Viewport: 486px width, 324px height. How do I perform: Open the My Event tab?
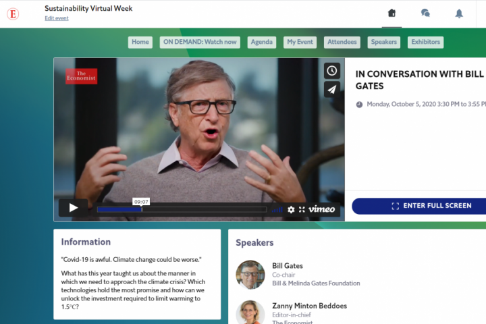coord(300,42)
